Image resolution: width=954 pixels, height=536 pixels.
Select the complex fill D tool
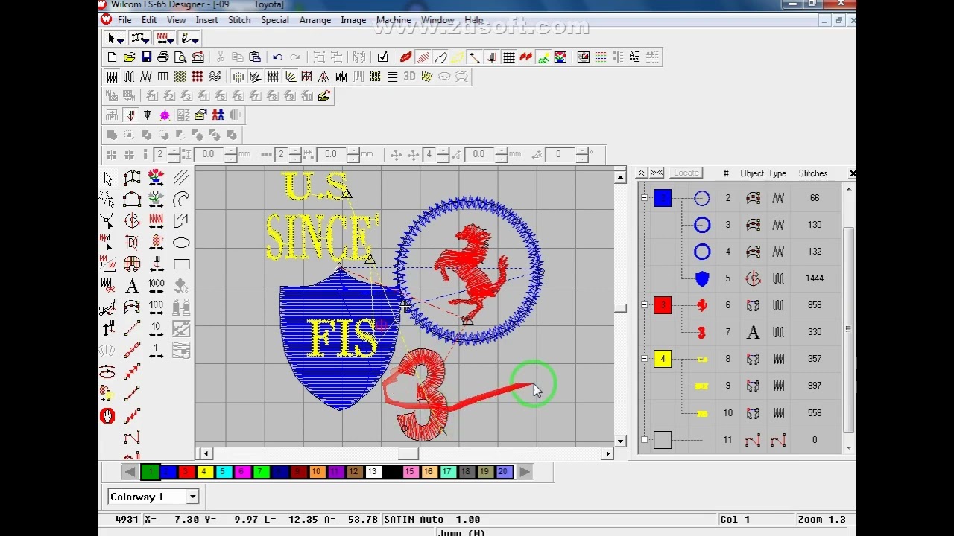coord(132,243)
